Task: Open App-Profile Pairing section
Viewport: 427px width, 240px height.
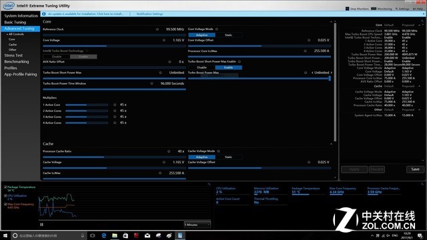Action: [21, 74]
